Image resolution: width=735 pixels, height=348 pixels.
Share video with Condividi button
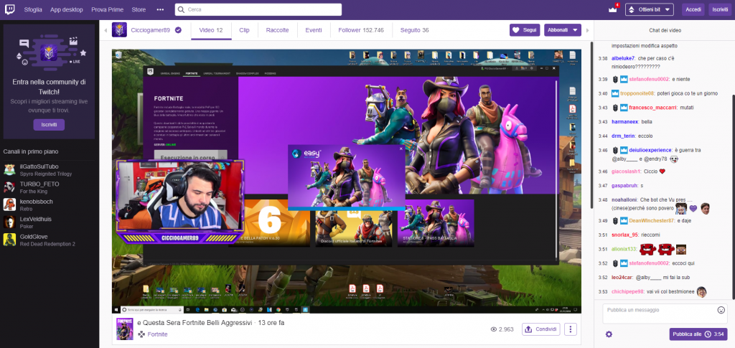tap(541, 329)
